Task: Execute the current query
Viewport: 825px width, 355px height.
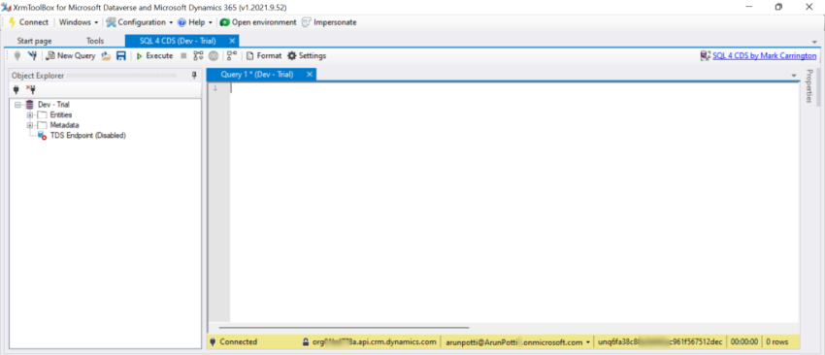Action: [154, 55]
